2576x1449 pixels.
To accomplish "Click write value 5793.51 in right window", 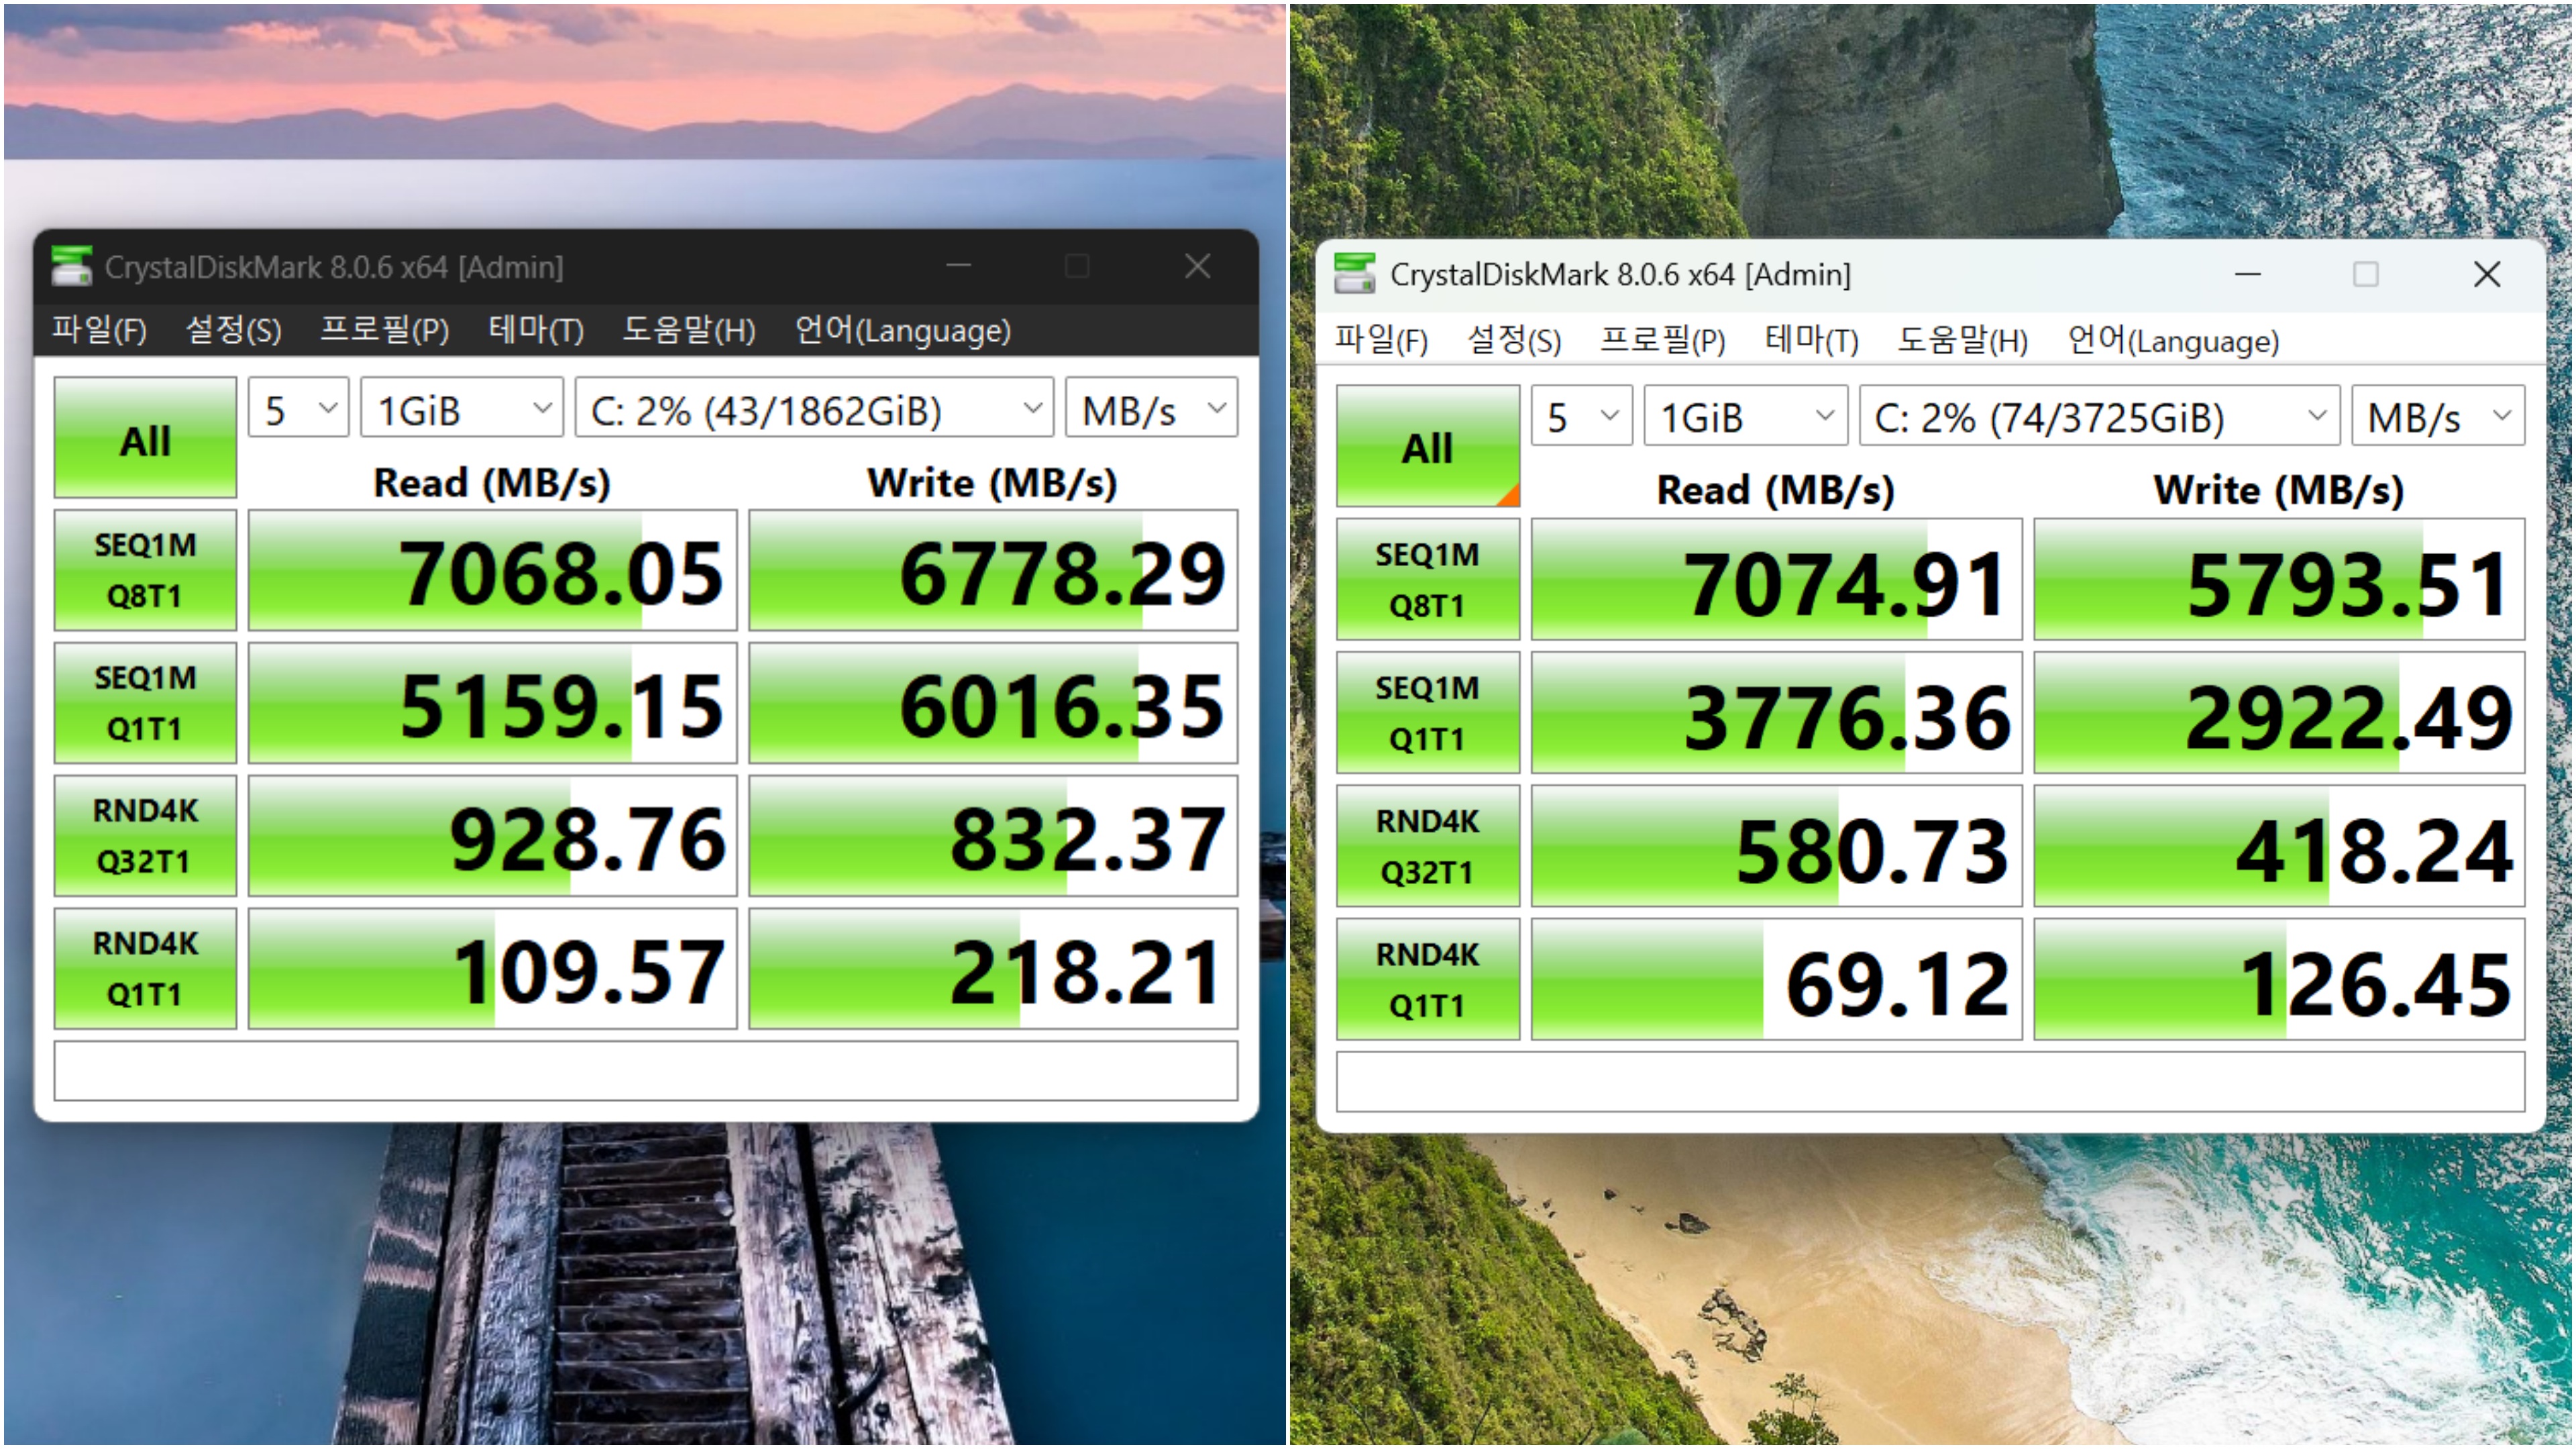I will coord(2279,579).
